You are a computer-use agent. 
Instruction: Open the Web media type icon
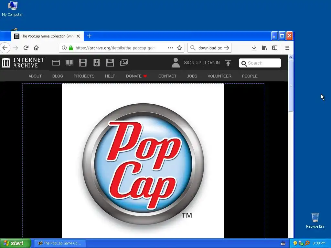click(56, 63)
